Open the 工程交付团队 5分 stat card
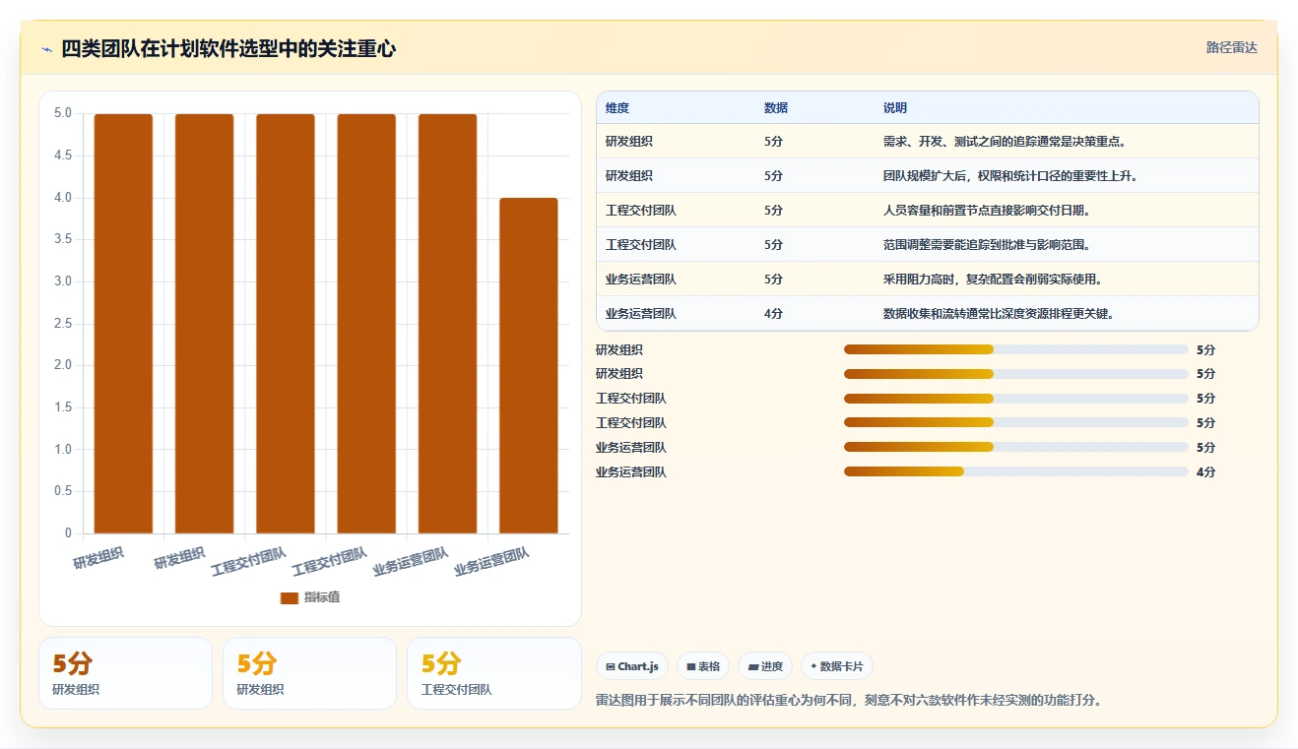The width and height of the screenshot is (1298, 749). 493,673
